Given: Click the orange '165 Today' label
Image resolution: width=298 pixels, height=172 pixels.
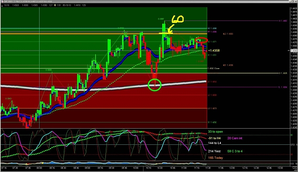Looking at the screenshot, I should coord(216,158).
